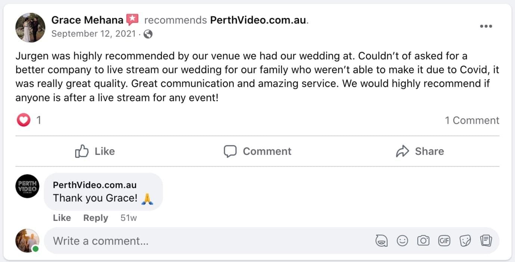Share the recommendation post
The image size is (515, 262).
tap(420, 151)
